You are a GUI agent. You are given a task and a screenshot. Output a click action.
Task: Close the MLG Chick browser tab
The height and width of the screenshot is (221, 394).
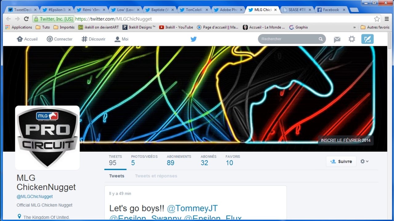(275, 10)
